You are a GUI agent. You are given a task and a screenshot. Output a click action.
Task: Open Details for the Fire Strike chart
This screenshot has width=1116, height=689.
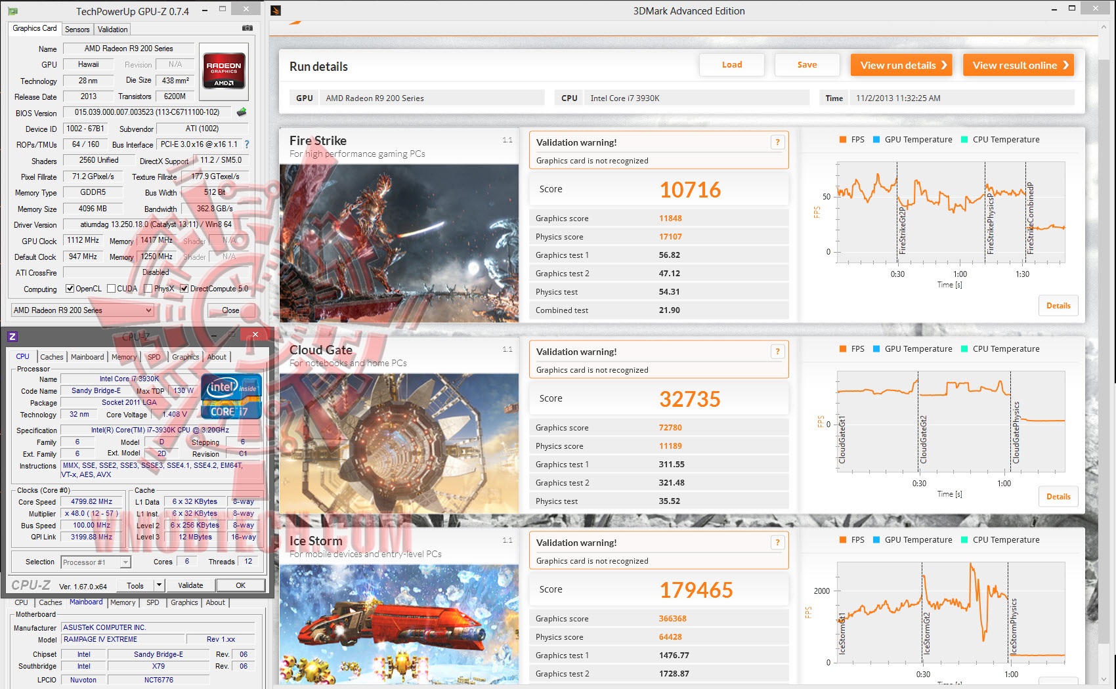pos(1058,306)
